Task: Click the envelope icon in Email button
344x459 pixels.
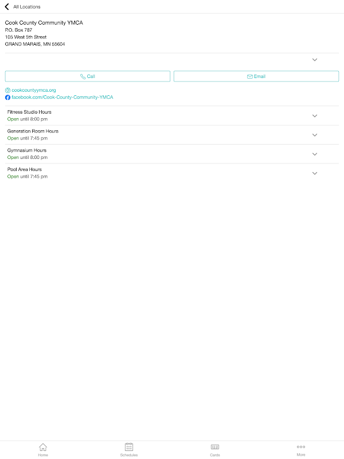Action: tap(250, 76)
